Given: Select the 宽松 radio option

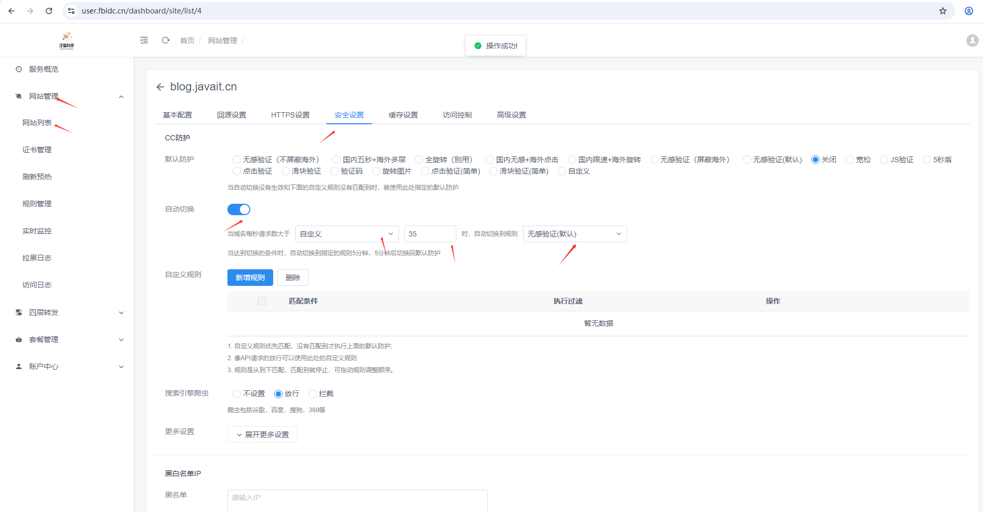Looking at the screenshot, I should (x=850, y=160).
